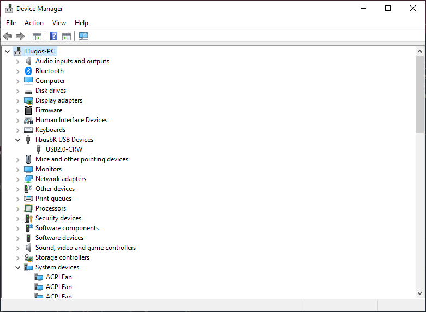Image resolution: width=426 pixels, height=312 pixels.
Task: Click the Show/Hide Action Pane toolbar icon
Action: 67,36
